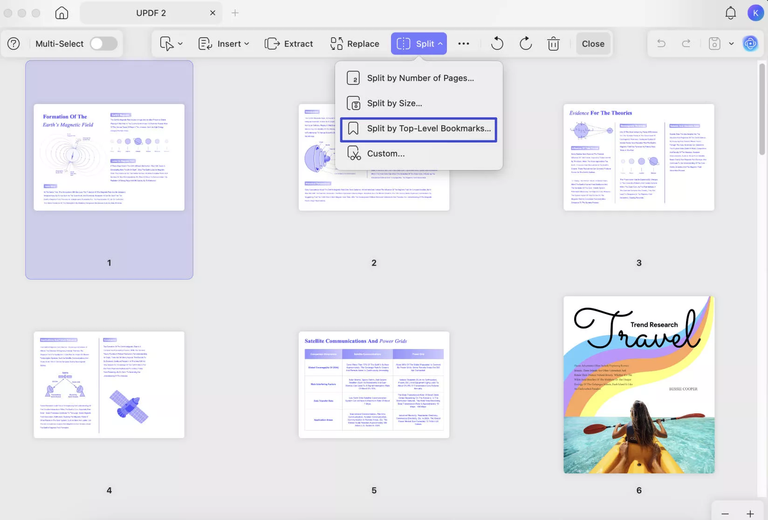
Task: Choose Custom split option
Action: (x=385, y=154)
